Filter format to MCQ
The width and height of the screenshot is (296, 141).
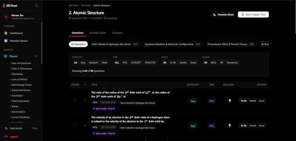click(x=213, y=63)
